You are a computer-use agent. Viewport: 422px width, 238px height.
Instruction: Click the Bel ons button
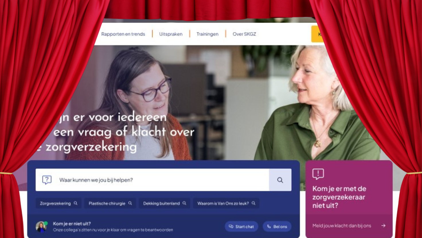tap(277, 227)
